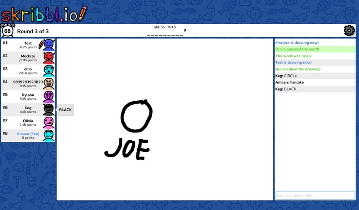Select player name ohio in the list
Image resolution: width=359 pixels, height=210 pixels.
[x=28, y=69]
